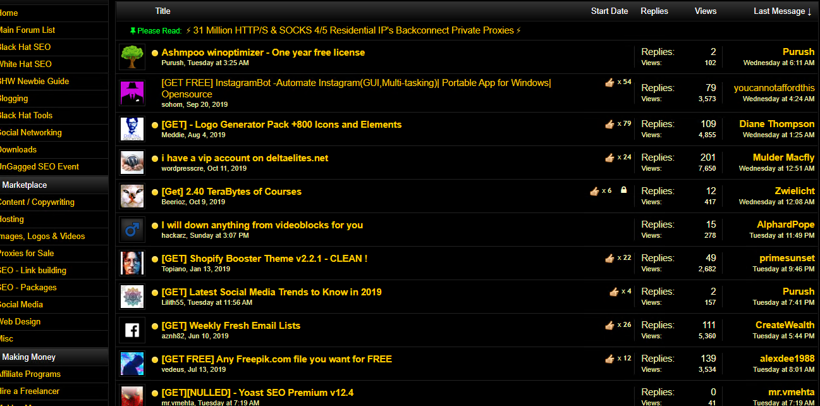This screenshot has width=820, height=406.
Task: Sort threads by Start Date
Action: (609, 11)
